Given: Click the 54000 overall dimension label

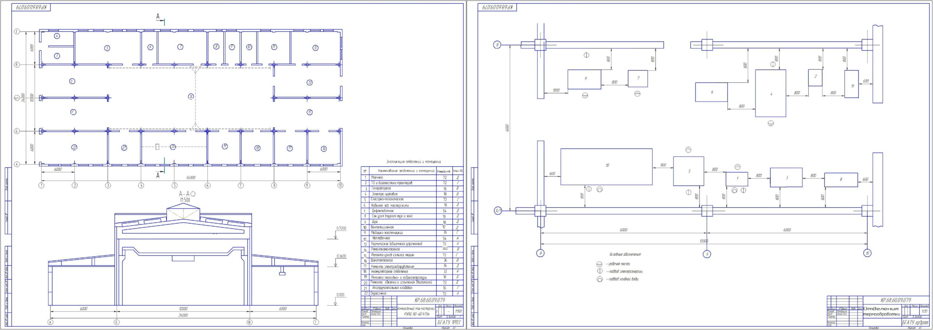Looking at the screenshot, I should (x=191, y=178).
